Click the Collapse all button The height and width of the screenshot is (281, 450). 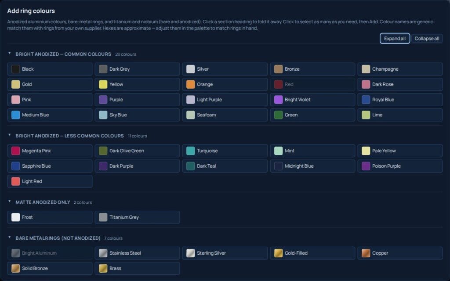(x=427, y=39)
